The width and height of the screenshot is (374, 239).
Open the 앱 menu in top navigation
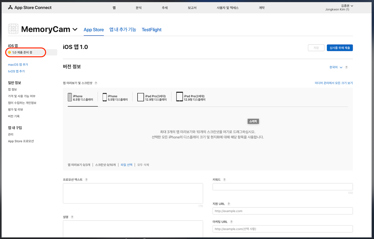pyautogui.click(x=114, y=8)
